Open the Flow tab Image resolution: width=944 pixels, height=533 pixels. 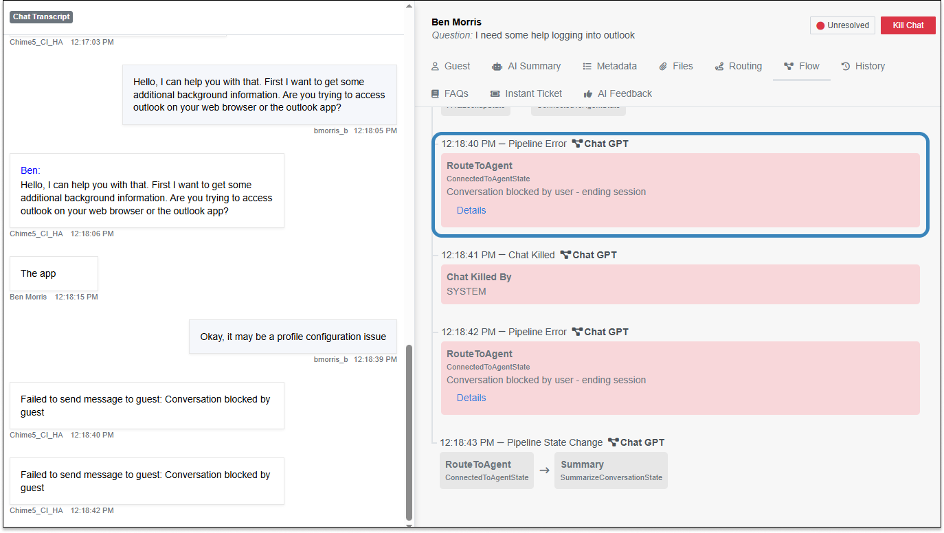tap(801, 67)
